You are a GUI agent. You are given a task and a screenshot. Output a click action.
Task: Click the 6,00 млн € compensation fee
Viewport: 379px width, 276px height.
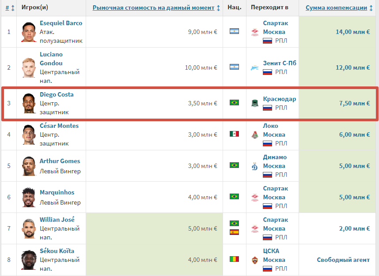(354, 134)
